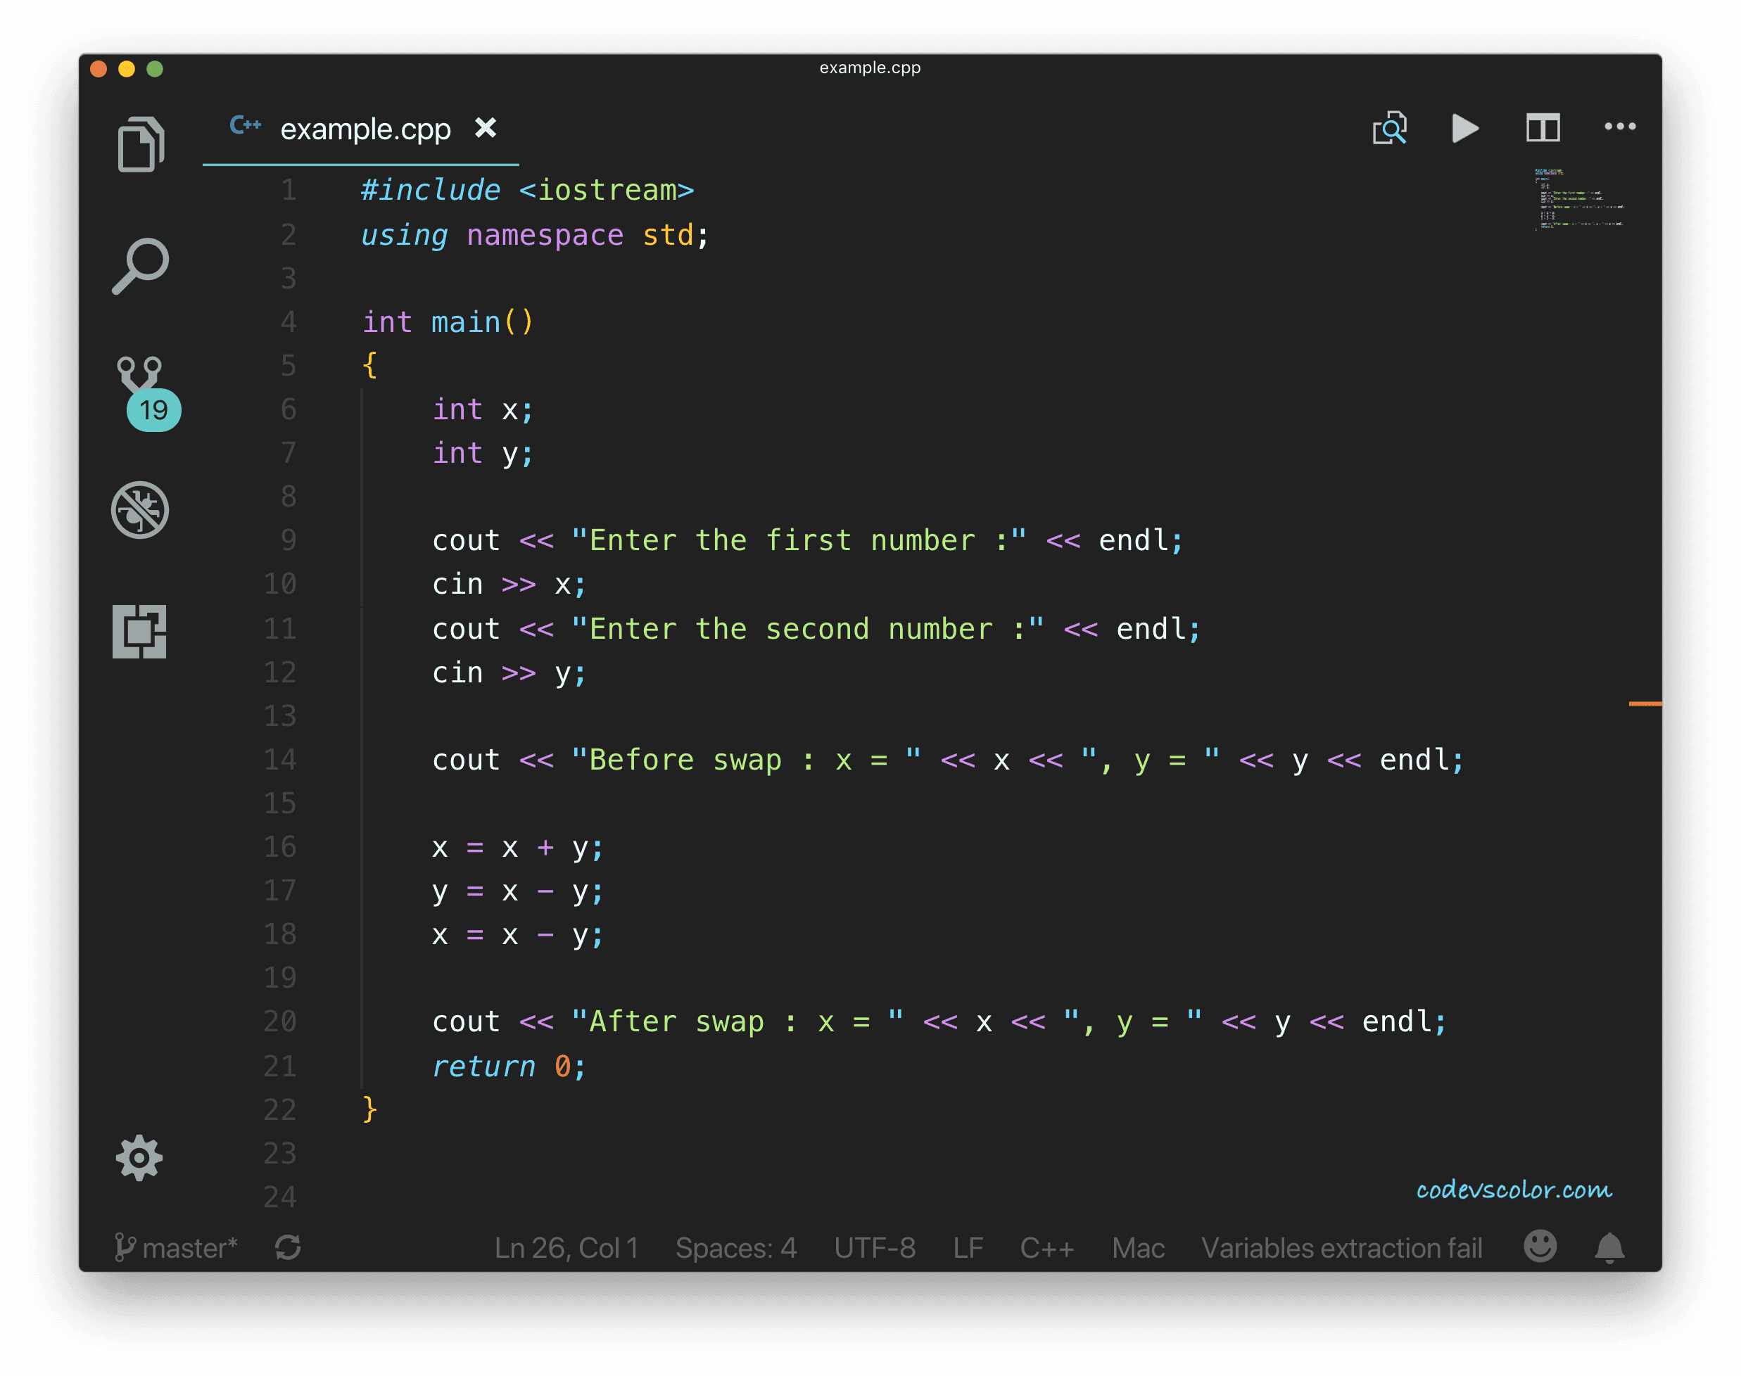
Task: Open the notifications bell
Action: 1609,1248
